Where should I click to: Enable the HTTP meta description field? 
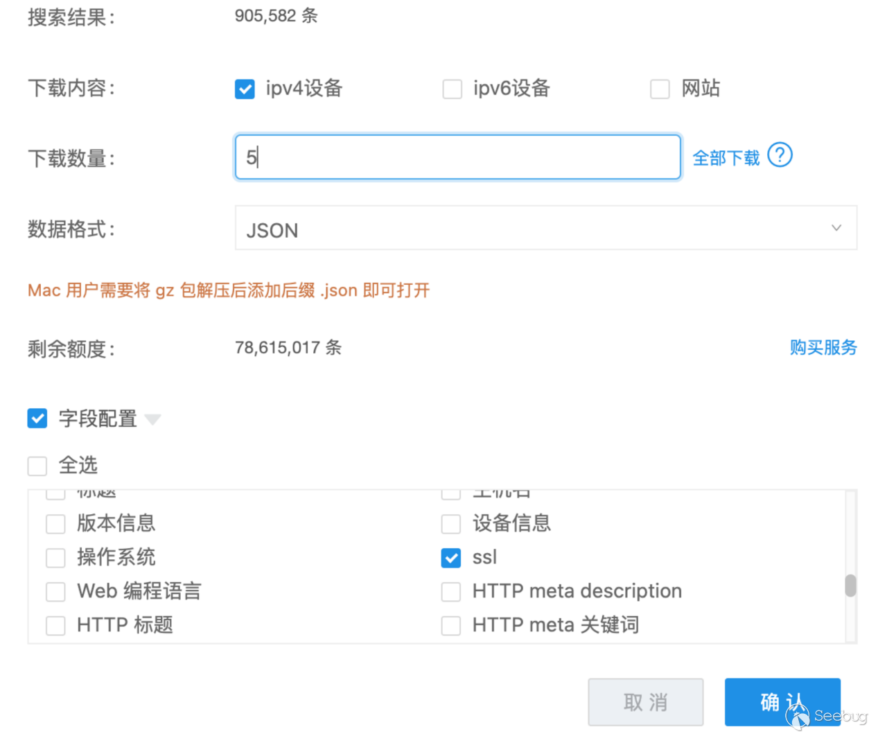tap(451, 592)
